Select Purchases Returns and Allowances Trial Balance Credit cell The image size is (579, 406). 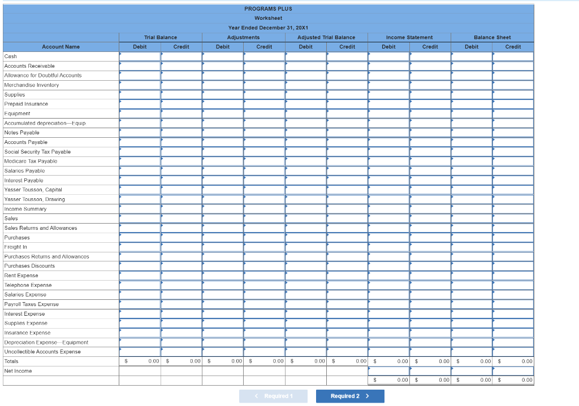click(182, 257)
